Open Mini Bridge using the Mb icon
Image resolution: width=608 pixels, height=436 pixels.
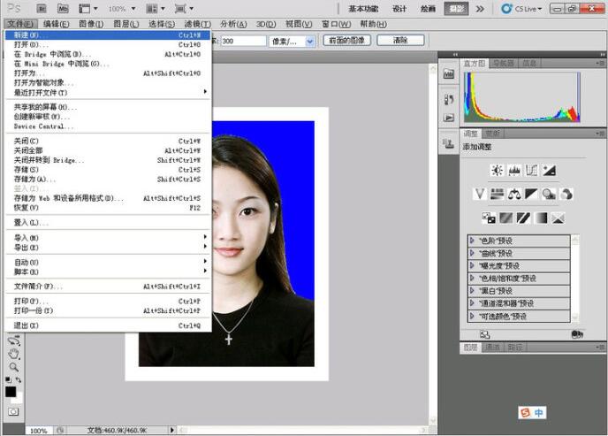pos(63,8)
